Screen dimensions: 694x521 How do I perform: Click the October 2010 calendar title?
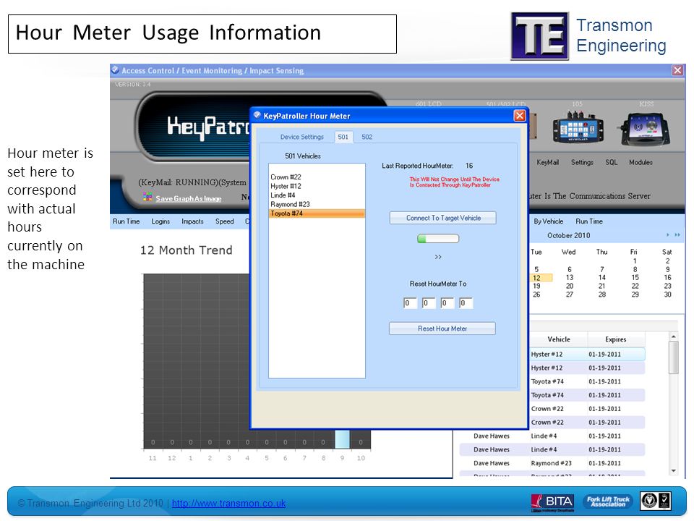coord(568,235)
